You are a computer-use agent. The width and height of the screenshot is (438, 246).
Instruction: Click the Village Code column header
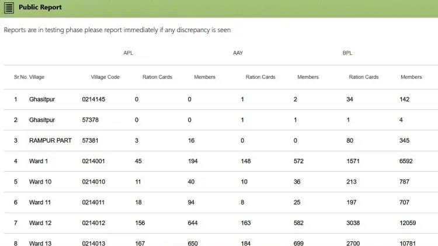pos(105,77)
